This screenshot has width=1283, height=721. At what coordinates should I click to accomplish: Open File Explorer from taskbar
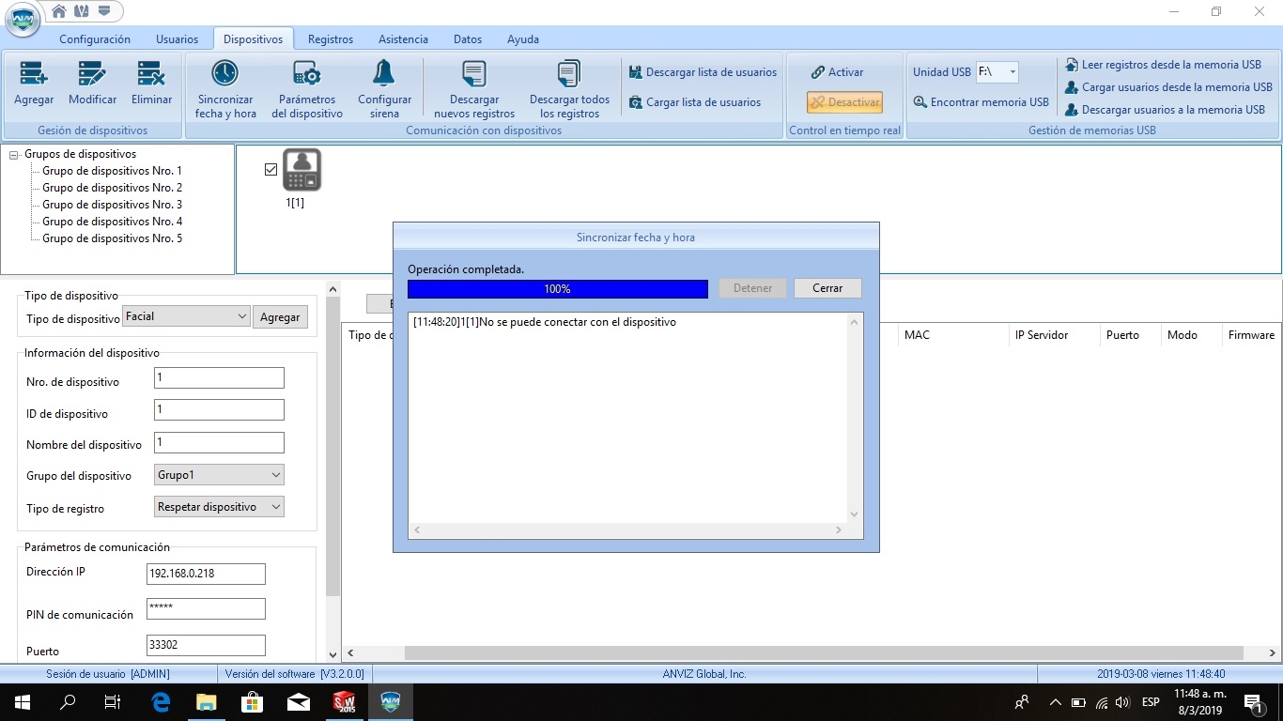[x=206, y=701]
